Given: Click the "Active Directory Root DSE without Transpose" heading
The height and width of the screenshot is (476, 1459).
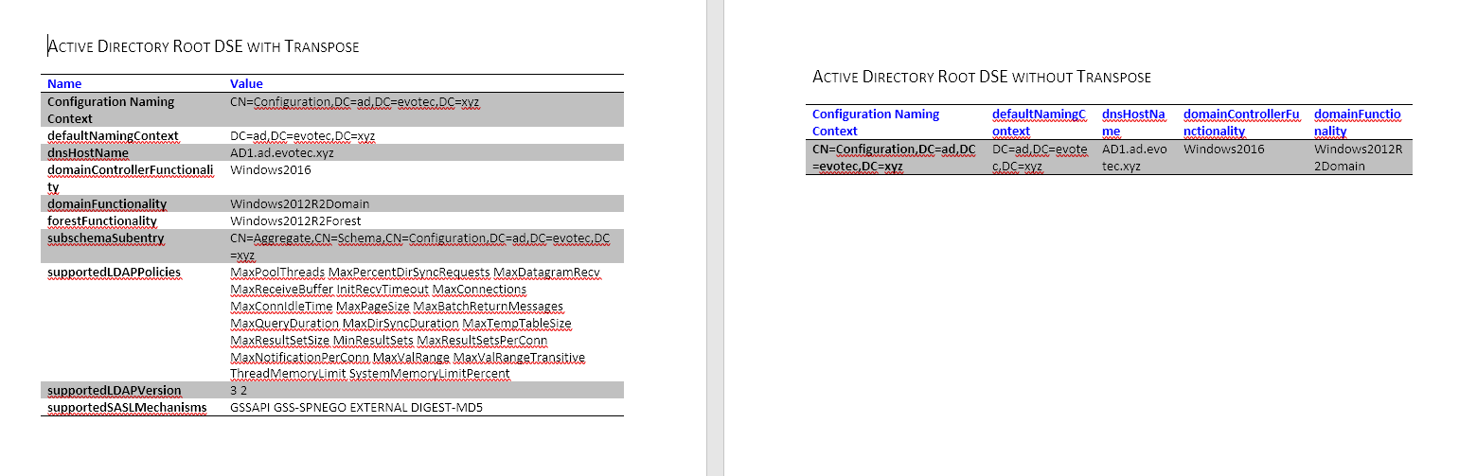Looking at the screenshot, I should pyautogui.click(x=982, y=77).
